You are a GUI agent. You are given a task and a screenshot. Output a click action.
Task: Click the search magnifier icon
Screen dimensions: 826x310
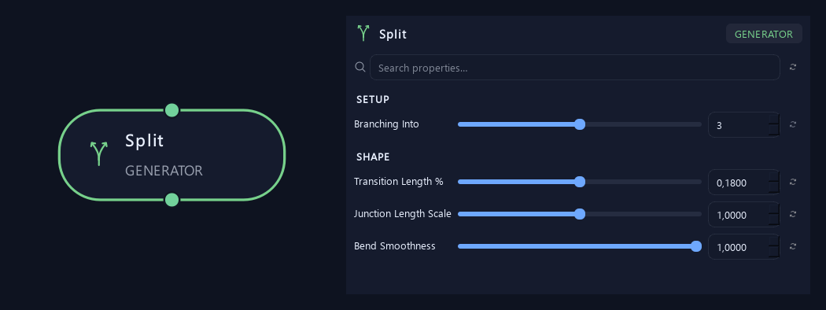pyautogui.click(x=360, y=67)
